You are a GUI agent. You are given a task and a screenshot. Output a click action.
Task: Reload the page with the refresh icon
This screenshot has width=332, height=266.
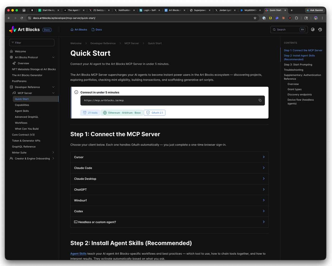pos(22,18)
